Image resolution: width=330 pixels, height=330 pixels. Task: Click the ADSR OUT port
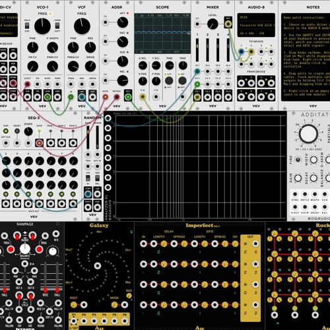128,97
